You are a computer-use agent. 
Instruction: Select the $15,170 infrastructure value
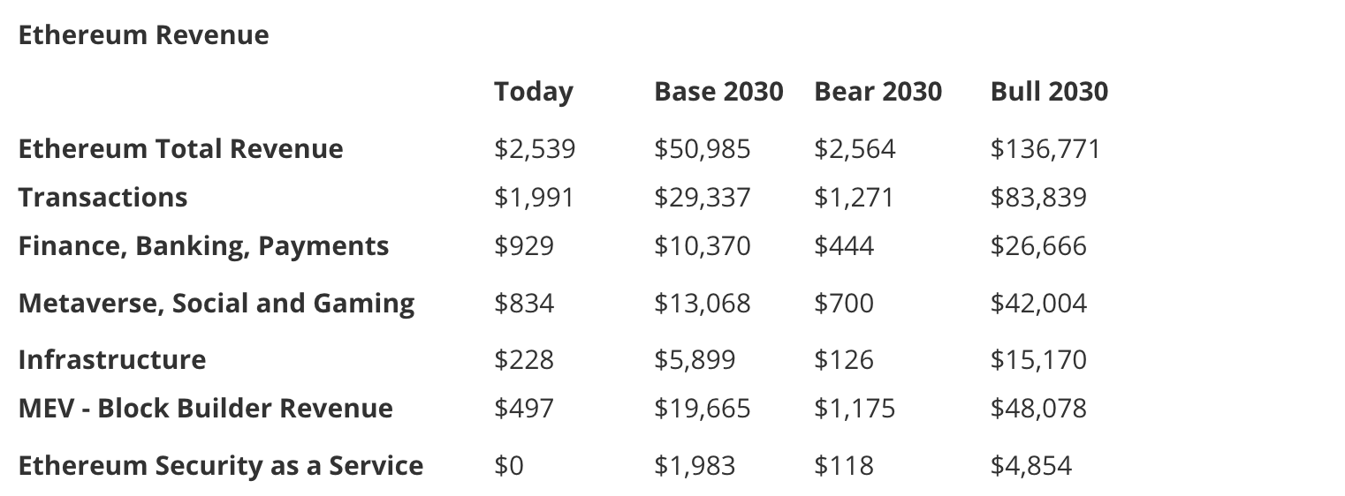(x=1038, y=360)
